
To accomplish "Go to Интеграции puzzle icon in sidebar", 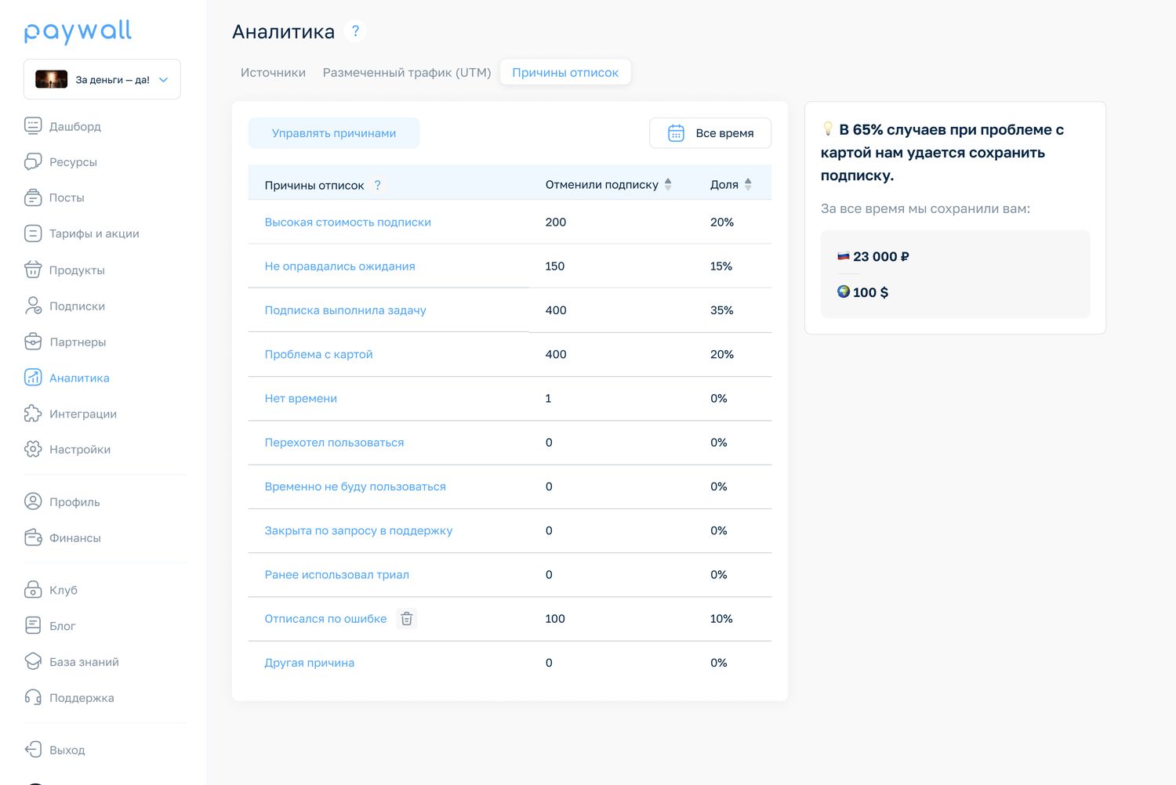I will [x=33, y=414].
